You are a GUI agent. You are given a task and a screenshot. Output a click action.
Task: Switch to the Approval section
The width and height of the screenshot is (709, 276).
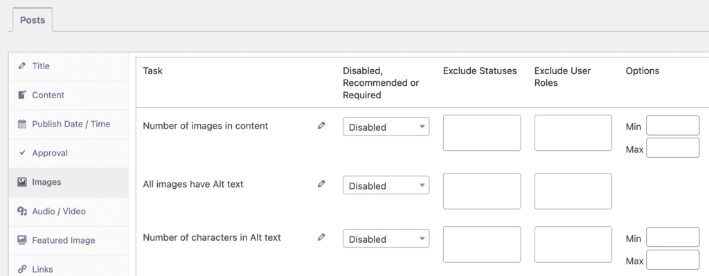tap(69, 153)
